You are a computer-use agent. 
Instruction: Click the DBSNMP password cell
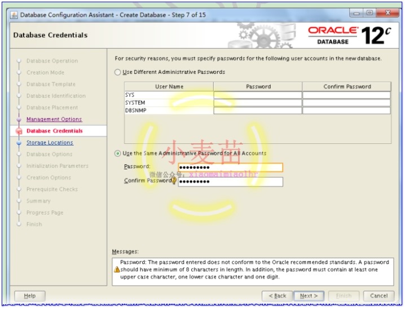[x=258, y=111]
